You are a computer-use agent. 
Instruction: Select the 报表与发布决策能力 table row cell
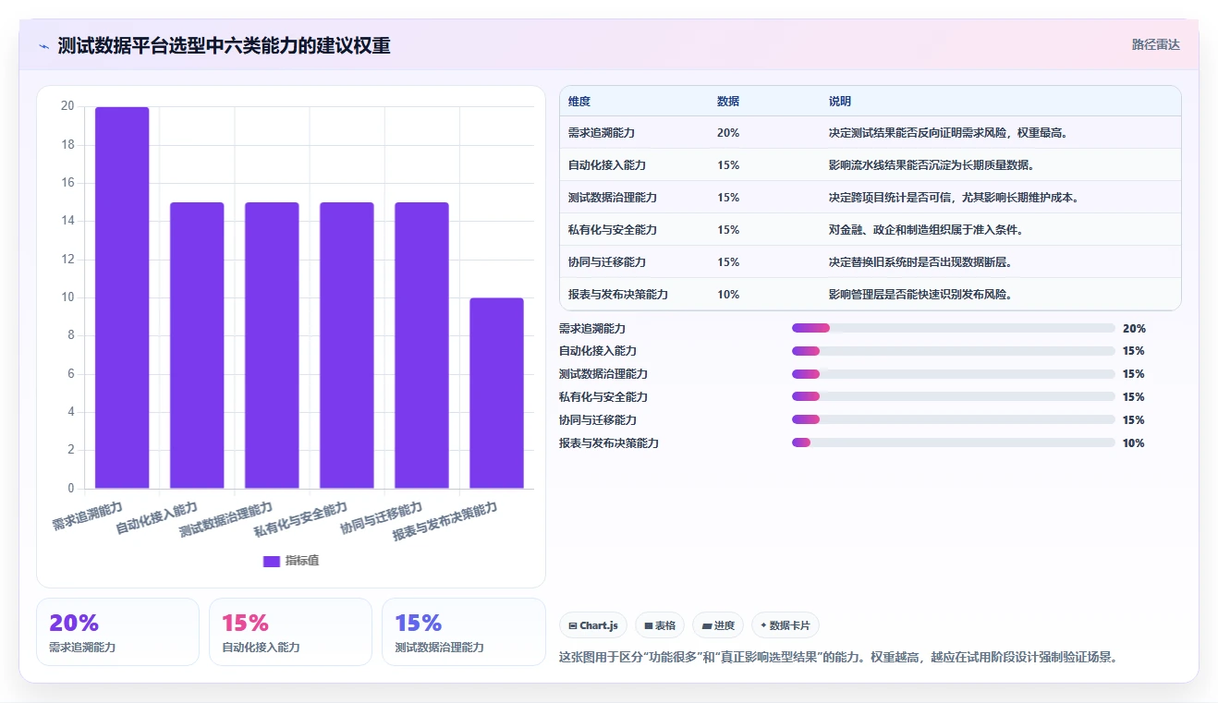tap(617, 295)
